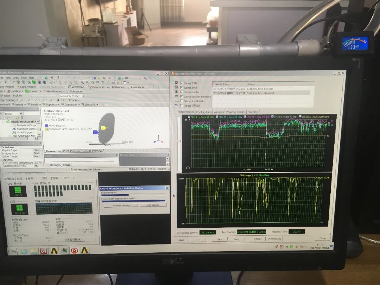Click the Clear button in AIDA64
Screen dimensions: 380x285
[x=219, y=240]
